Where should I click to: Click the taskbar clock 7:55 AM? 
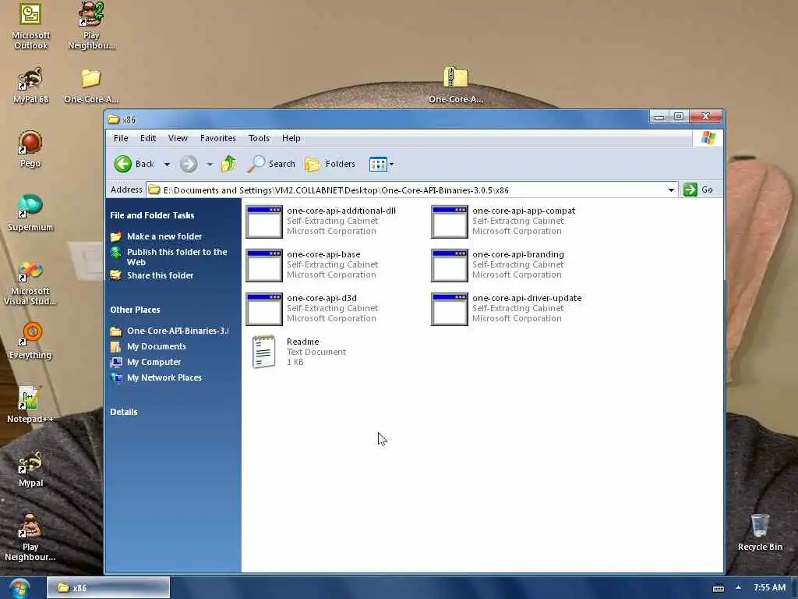coord(769,587)
